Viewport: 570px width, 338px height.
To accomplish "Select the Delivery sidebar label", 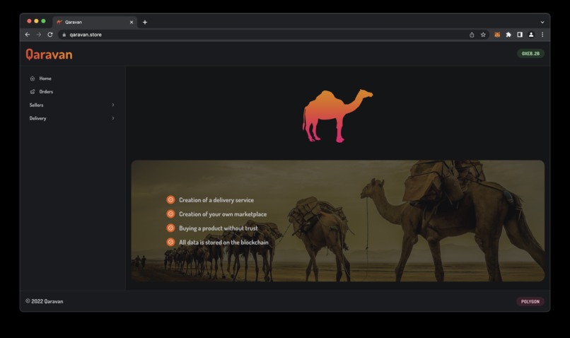I will tap(37, 118).
